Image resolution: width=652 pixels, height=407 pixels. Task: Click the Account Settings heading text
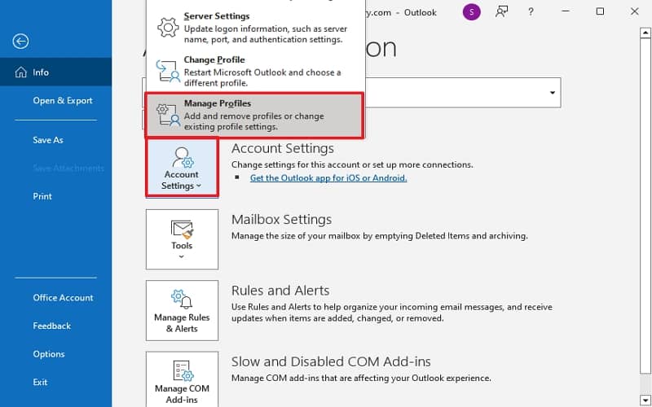[x=283, y=148]
